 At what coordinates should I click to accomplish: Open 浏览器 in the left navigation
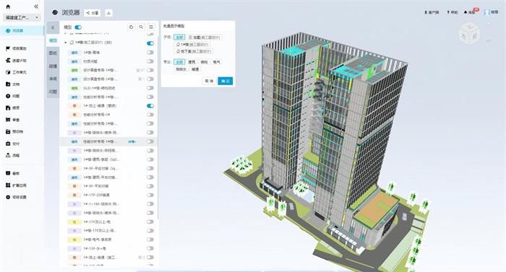22,30
